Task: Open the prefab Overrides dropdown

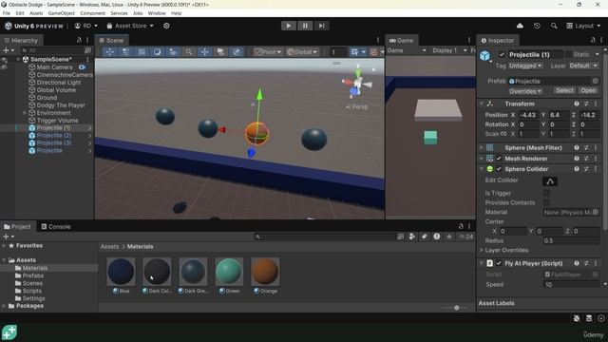Action: (525, 91)
